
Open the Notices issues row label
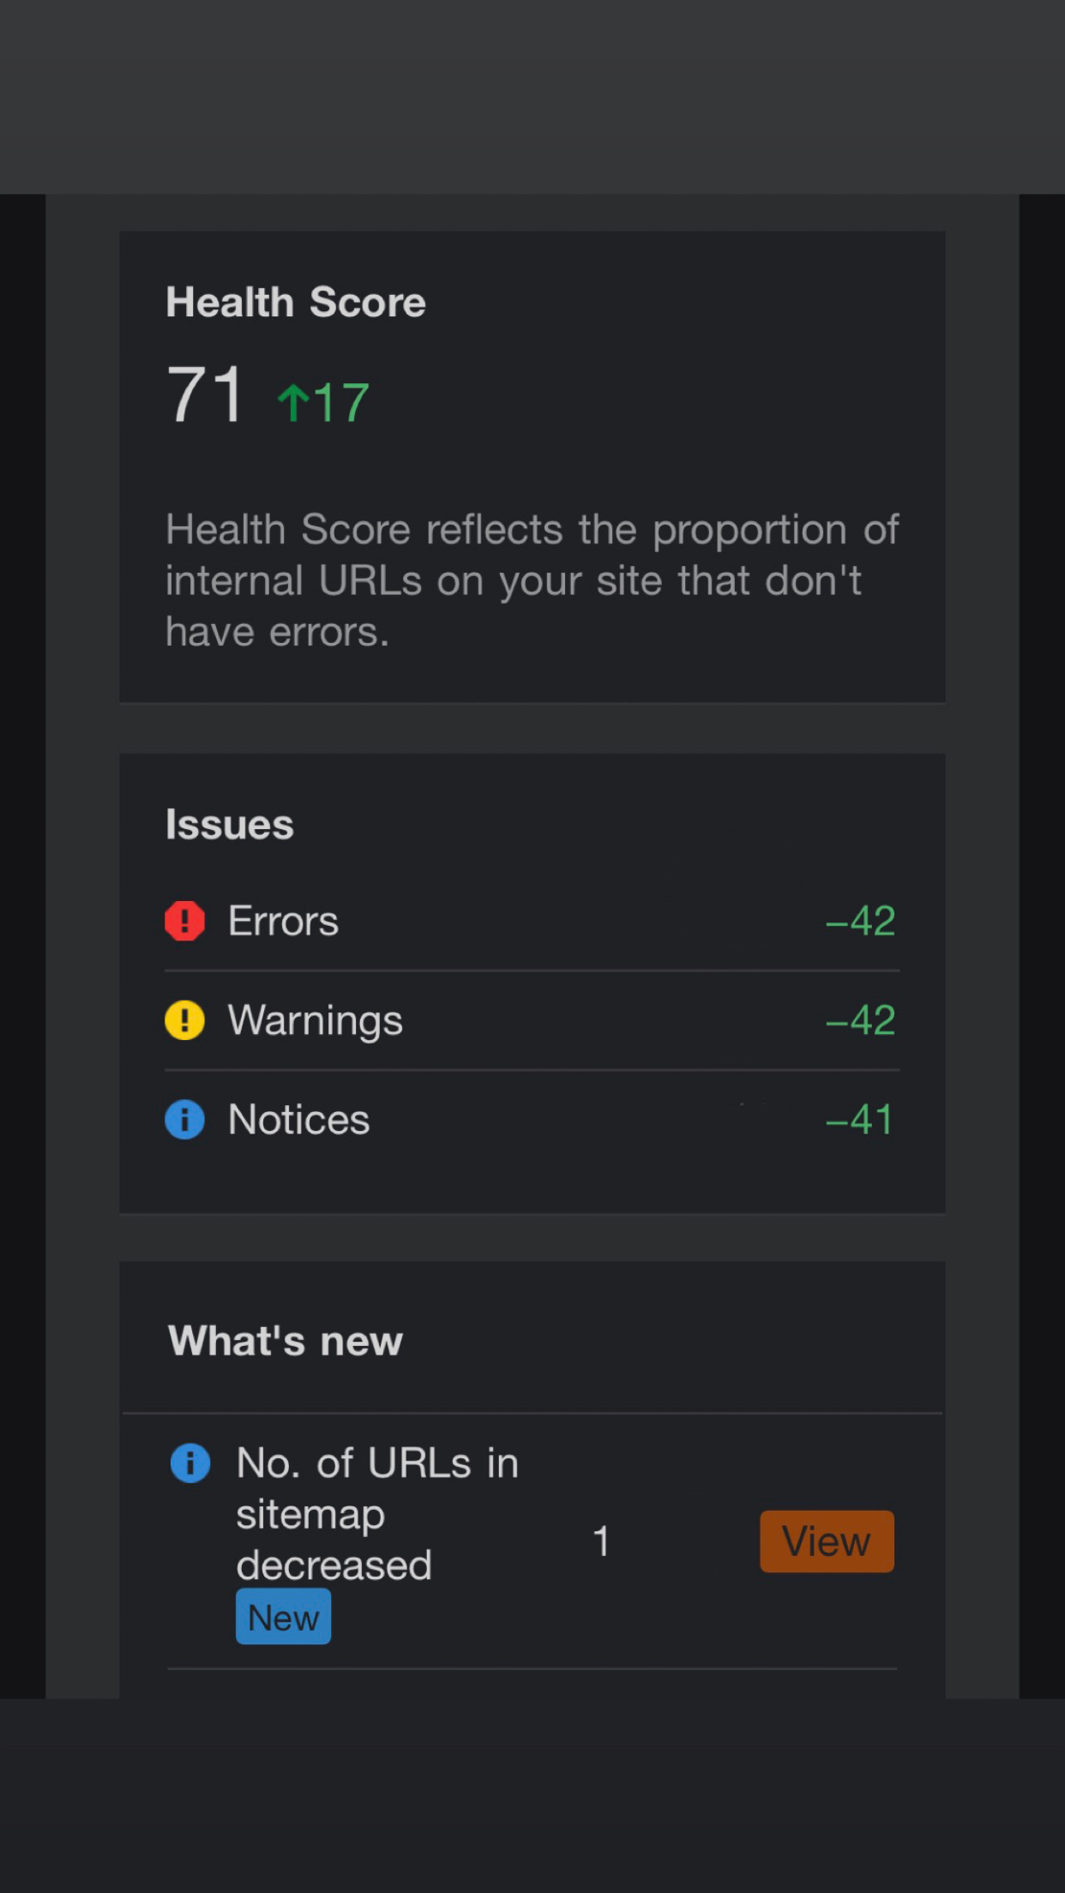point(298,1120)
